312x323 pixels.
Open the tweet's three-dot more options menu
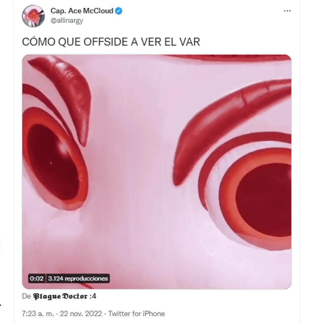coord(287,11)
